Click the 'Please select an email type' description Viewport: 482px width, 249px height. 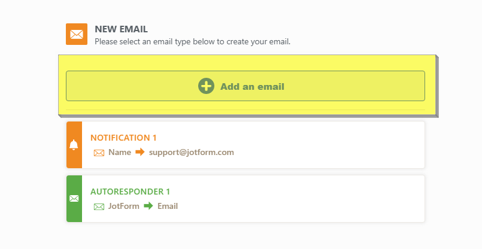(192, 42)
